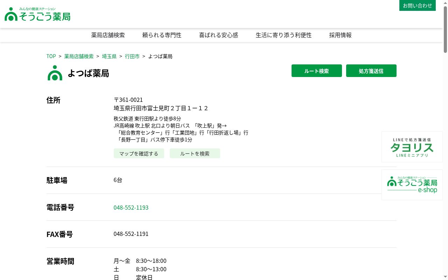Follow the 埼玉県 breadcrumb link
Viewport: 448px width, 280px height.
tap(109, 56)
